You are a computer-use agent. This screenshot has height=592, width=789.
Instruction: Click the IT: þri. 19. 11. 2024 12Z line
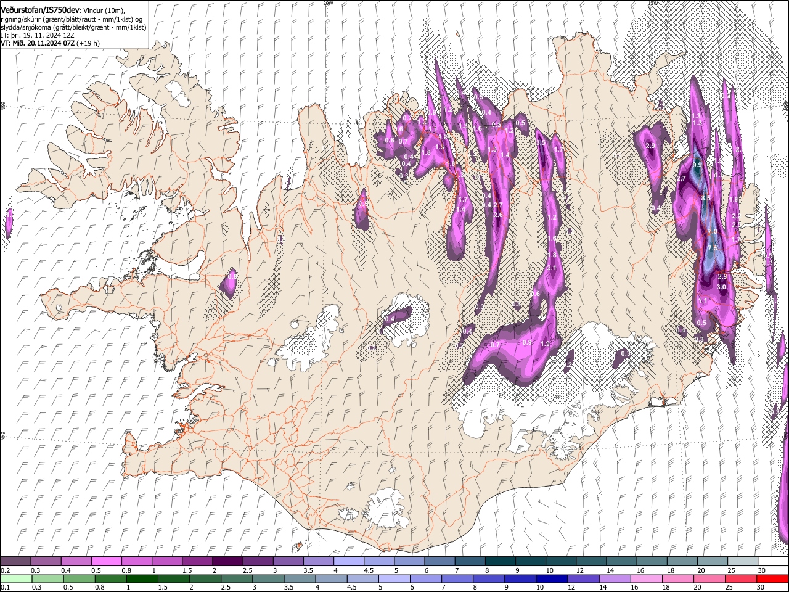[x=38, y=35]
